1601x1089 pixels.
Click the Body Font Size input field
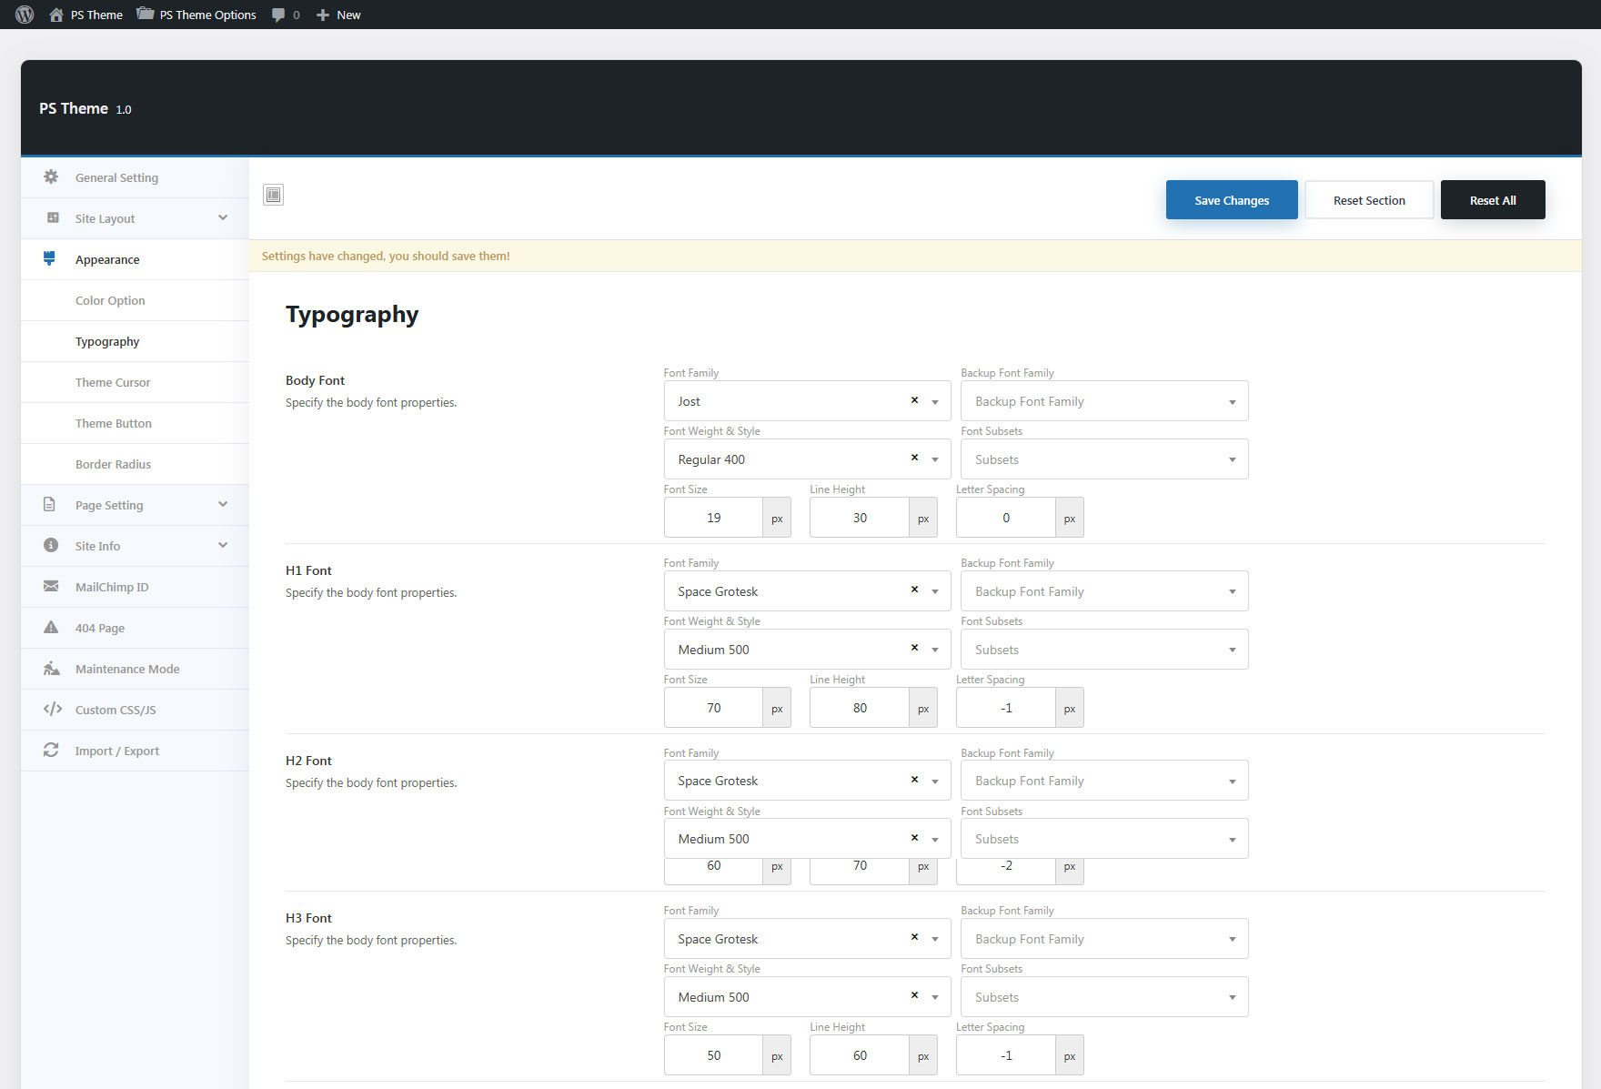(714, 518)
